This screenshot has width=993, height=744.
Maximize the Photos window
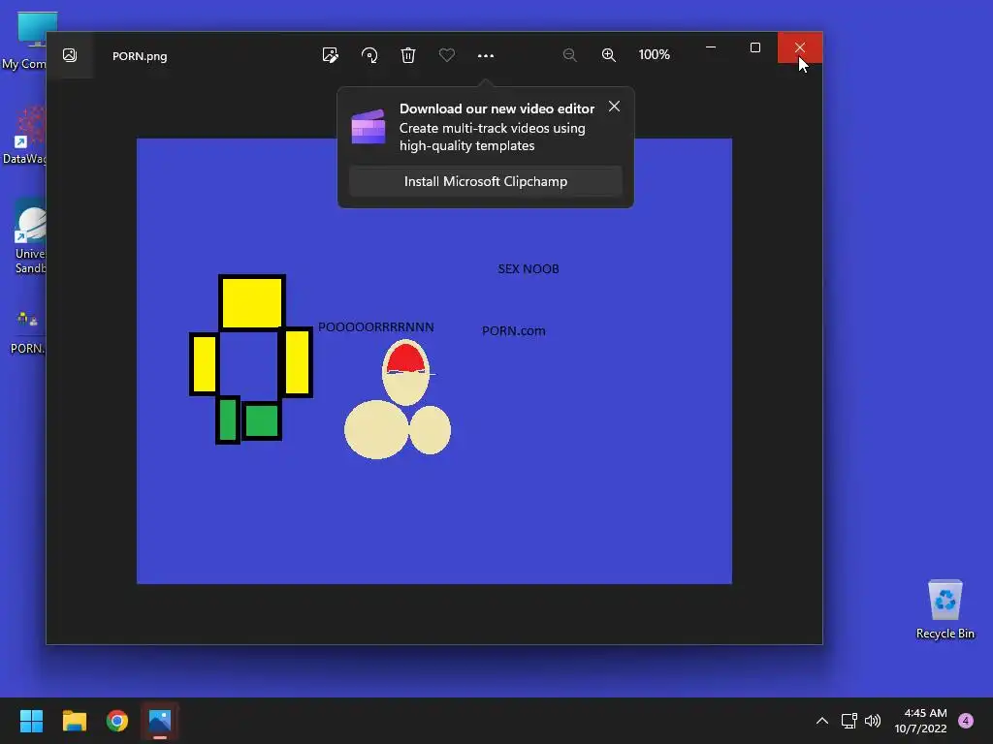click(x=754, y=47)
